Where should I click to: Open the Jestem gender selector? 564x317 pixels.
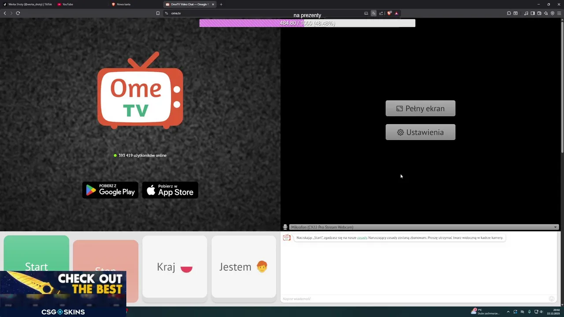click(x=244, y=267)
